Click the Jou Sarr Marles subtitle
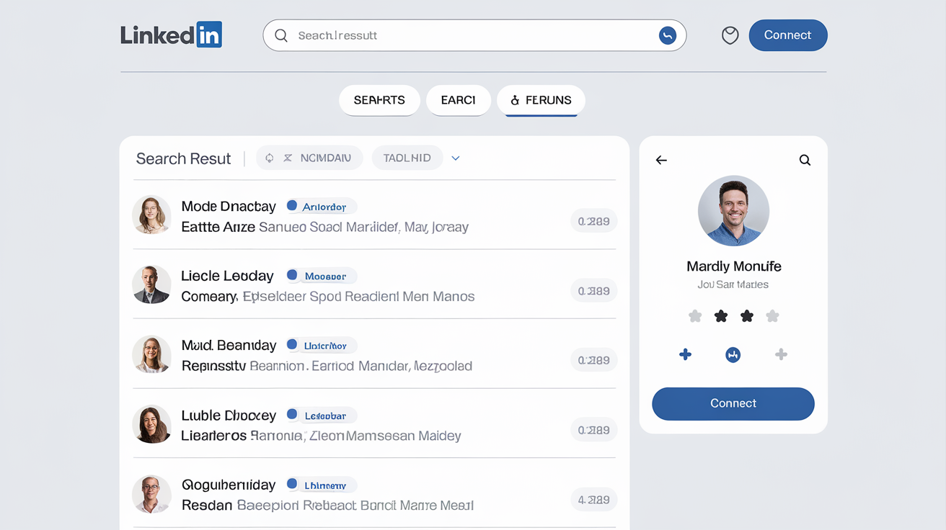Image resolution: width=946 pixels, height=530 pixels. 733,284
